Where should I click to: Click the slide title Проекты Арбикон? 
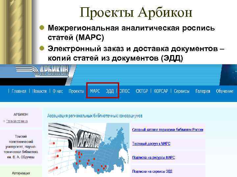coord(136,12)
